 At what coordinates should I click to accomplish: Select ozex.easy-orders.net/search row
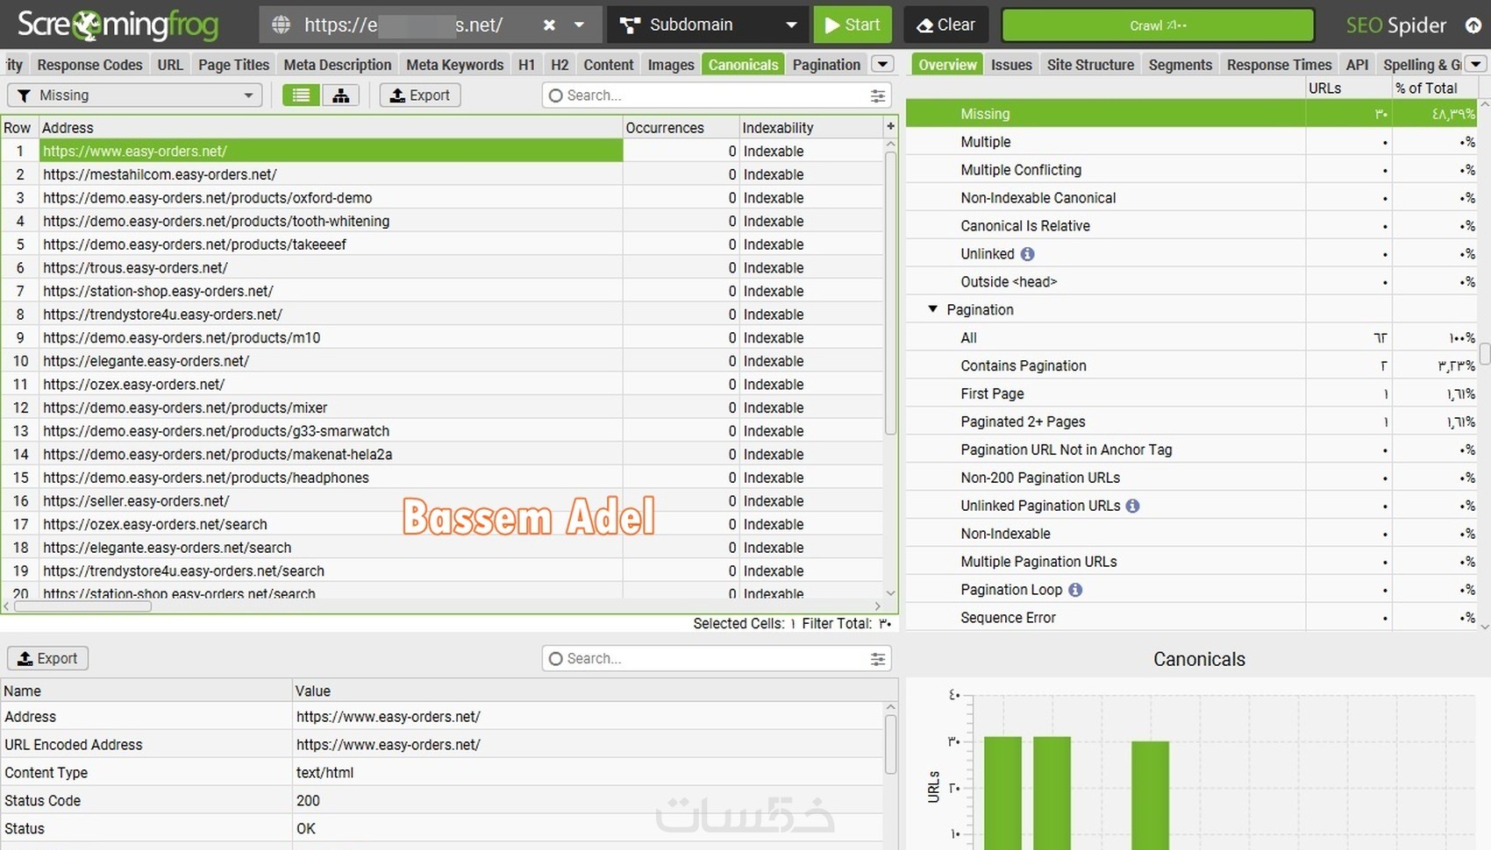[442, 524]
